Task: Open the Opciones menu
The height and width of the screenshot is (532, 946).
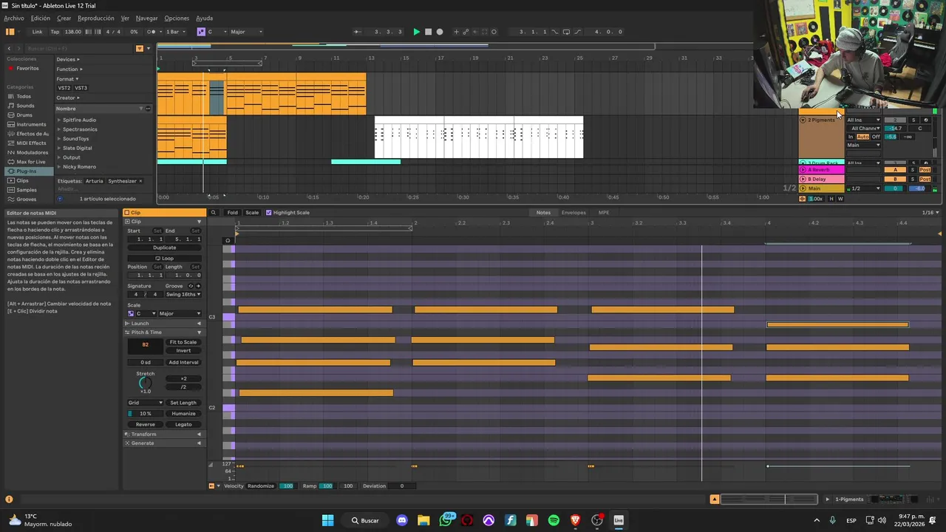Action: (x=177, y=18)
